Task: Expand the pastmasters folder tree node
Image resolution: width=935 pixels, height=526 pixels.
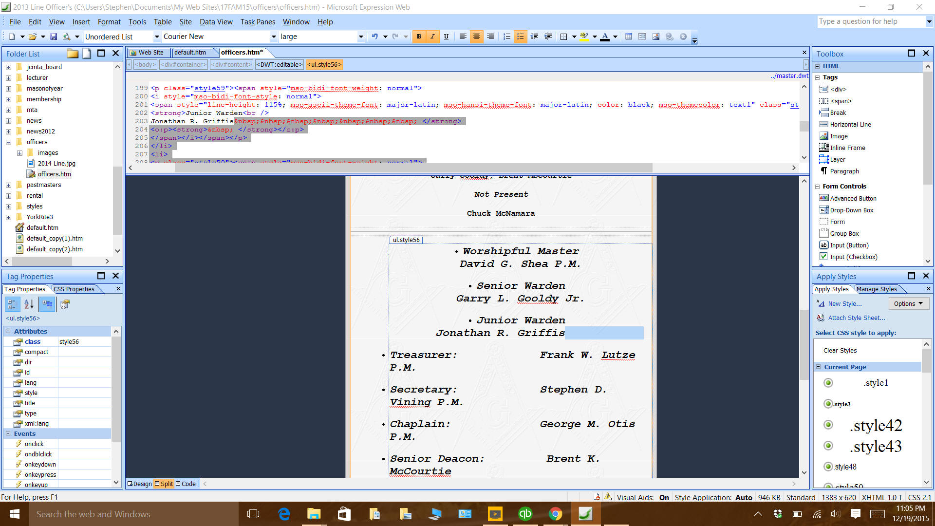Action: click(8, 185)
